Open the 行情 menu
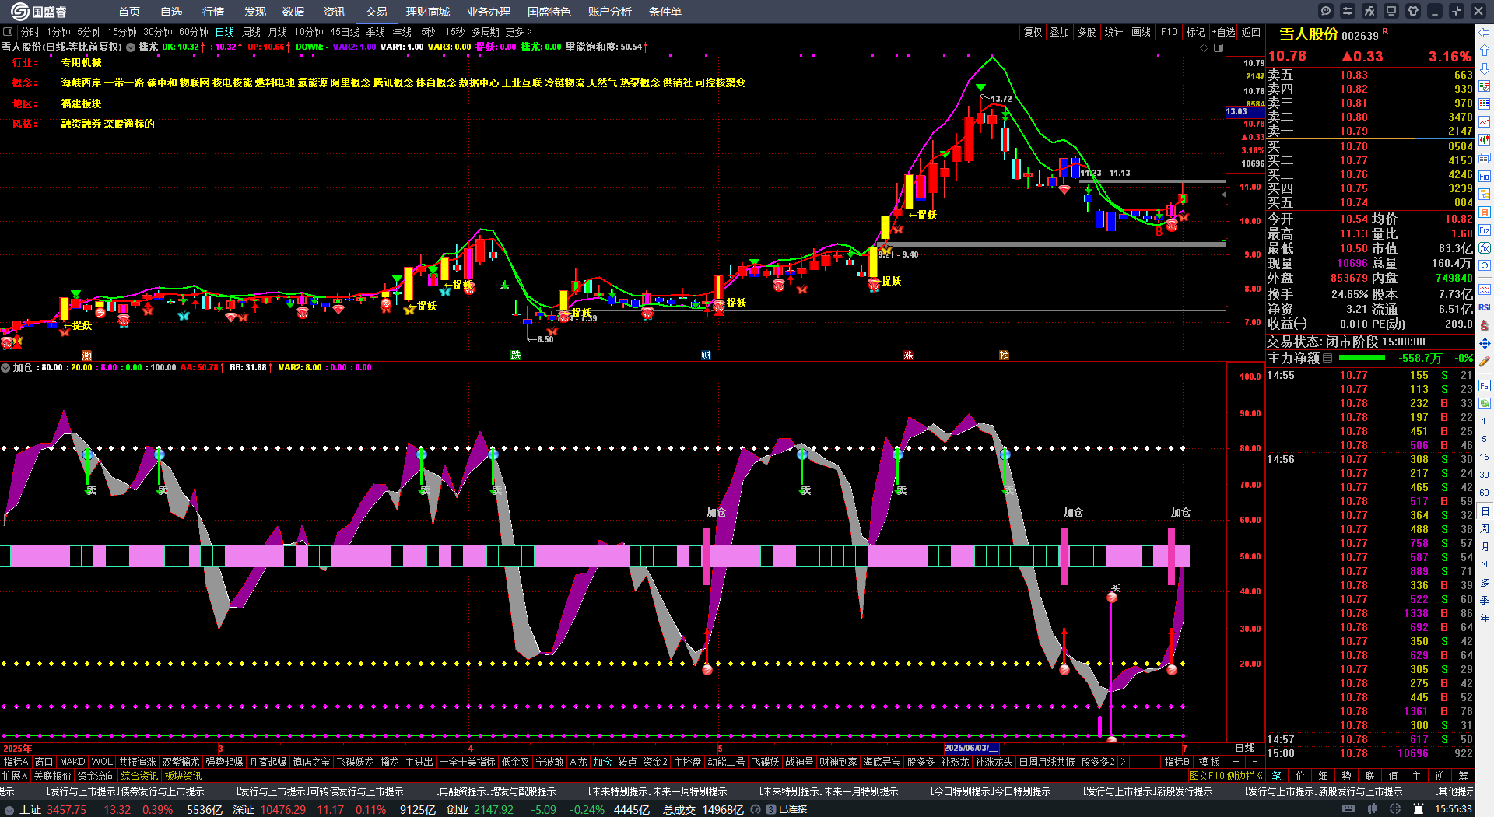 213,12
